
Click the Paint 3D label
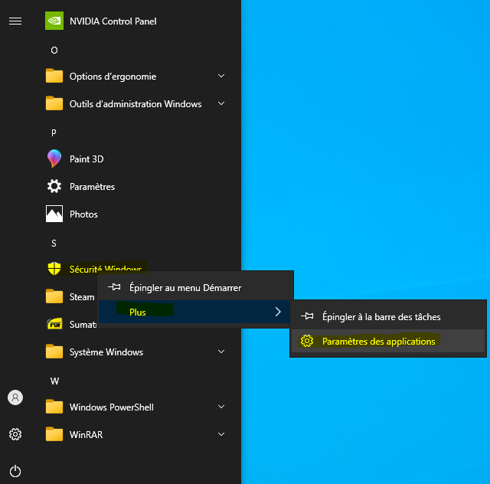(87, 159)
